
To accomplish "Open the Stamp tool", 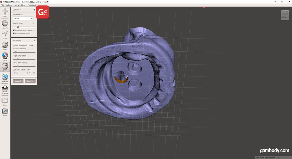I will pos(5,56).
